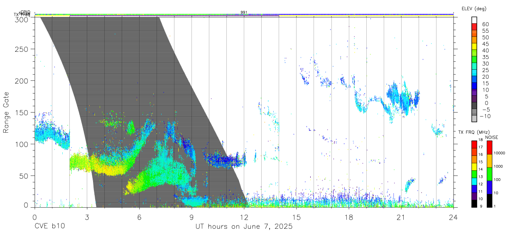Click the 'TX FRQ (MHz)' legend title
510x235 pixels.
click(x=474, y=132)
